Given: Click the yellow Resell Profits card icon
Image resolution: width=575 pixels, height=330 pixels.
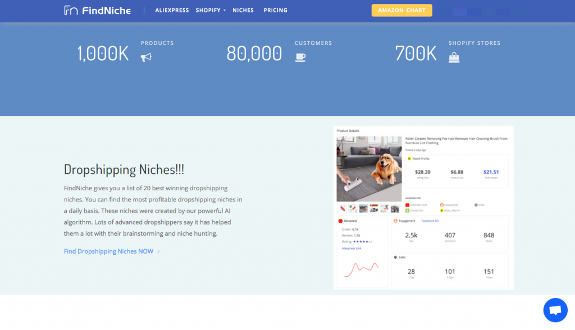Looking at the screenshot, I should click(x=409, y=159).
